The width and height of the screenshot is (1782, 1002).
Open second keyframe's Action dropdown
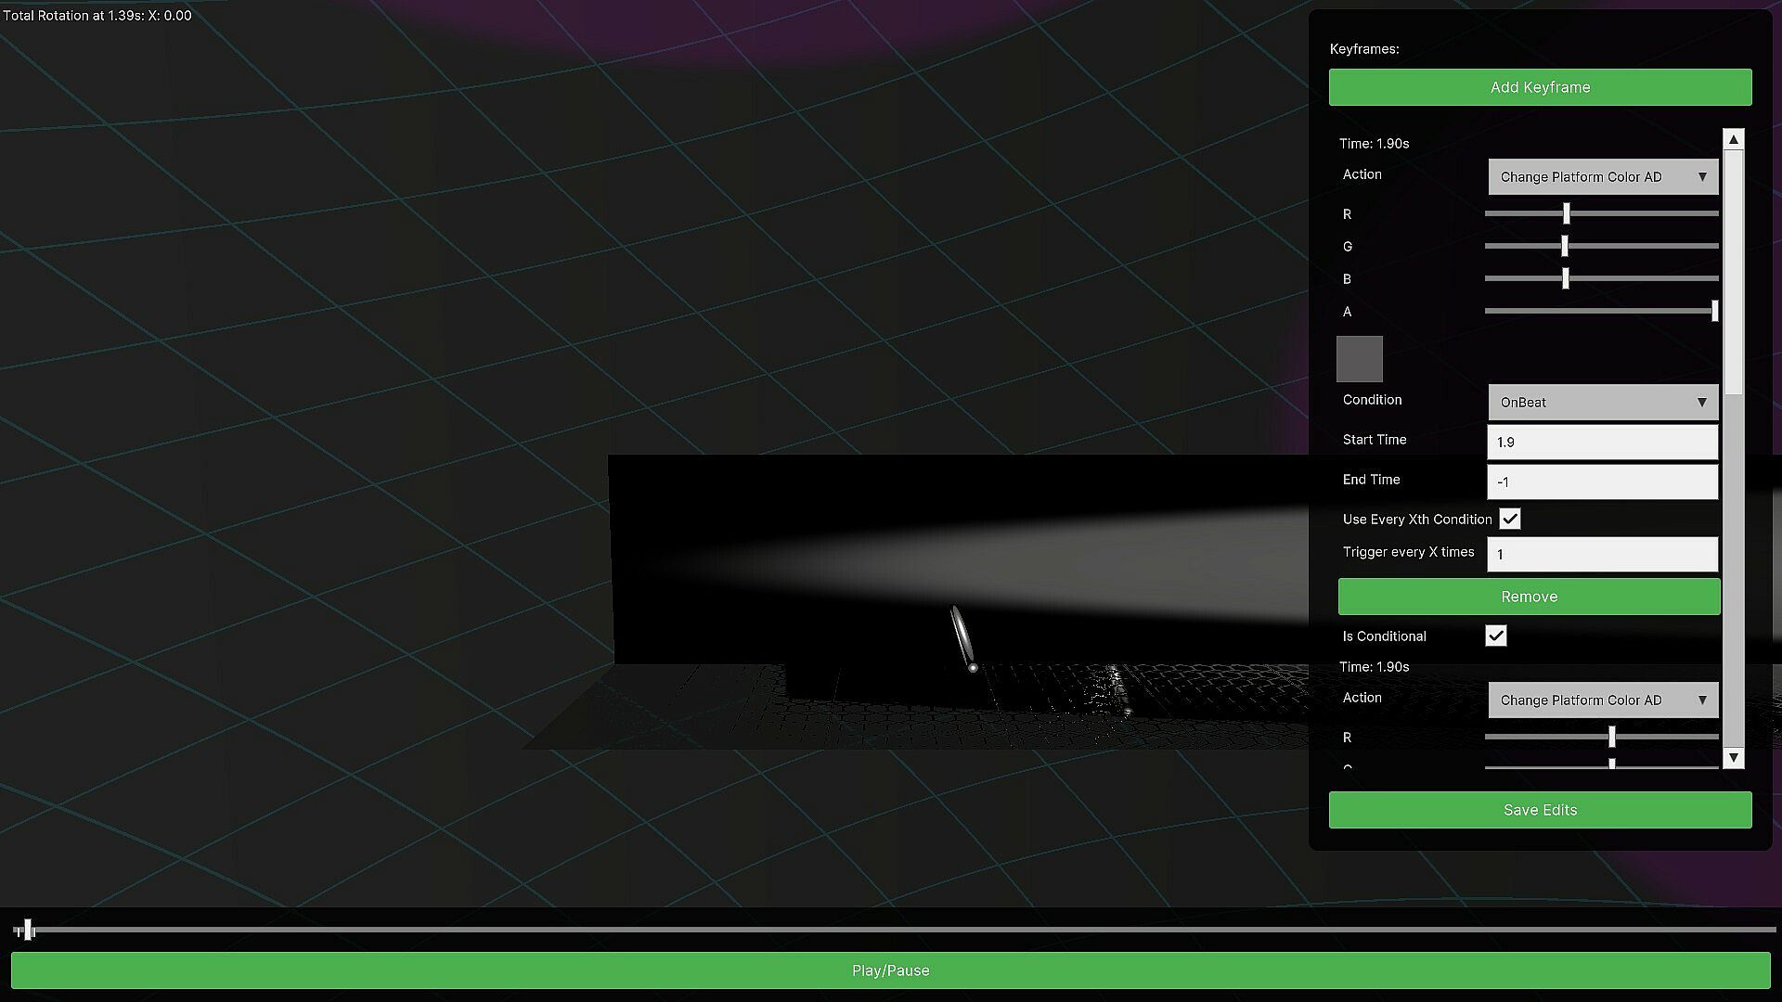pyautogui.click(x=1603, y=700)
